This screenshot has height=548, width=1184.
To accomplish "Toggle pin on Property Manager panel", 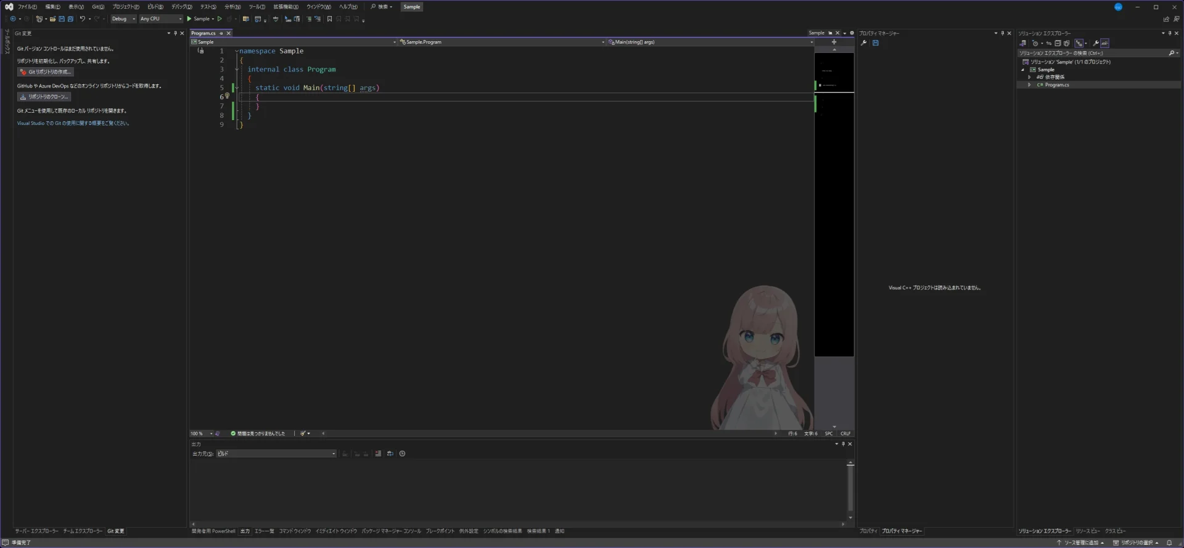I will pos(1003,33).
